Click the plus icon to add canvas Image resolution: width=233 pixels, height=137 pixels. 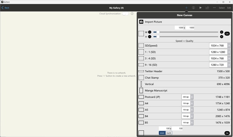click(x=186, y=8)
